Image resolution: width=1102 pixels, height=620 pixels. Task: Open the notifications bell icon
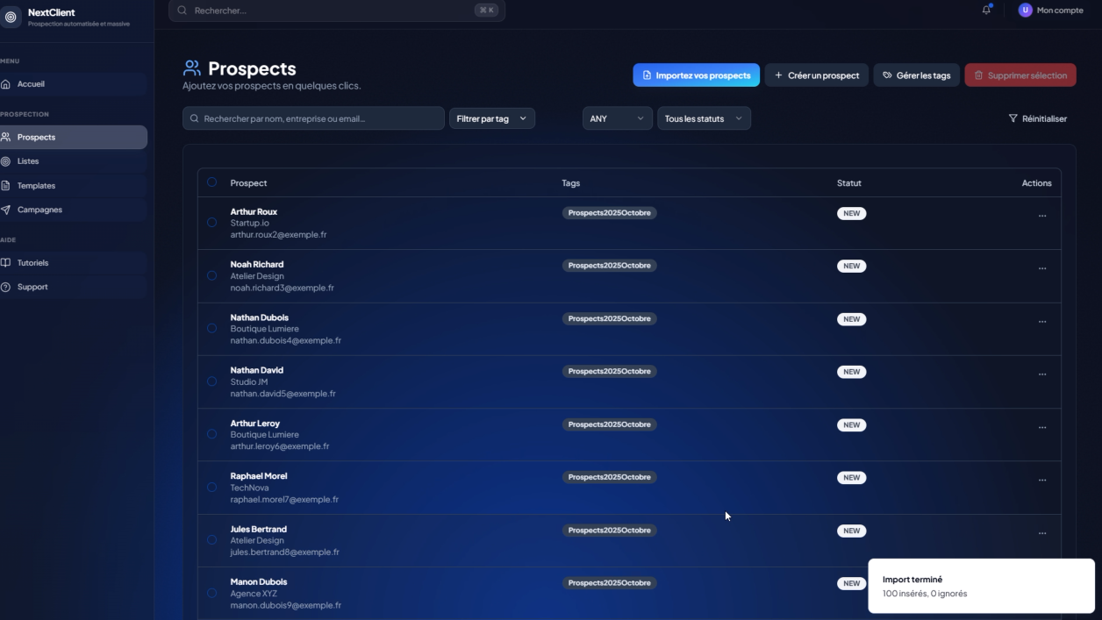(986, 10)
